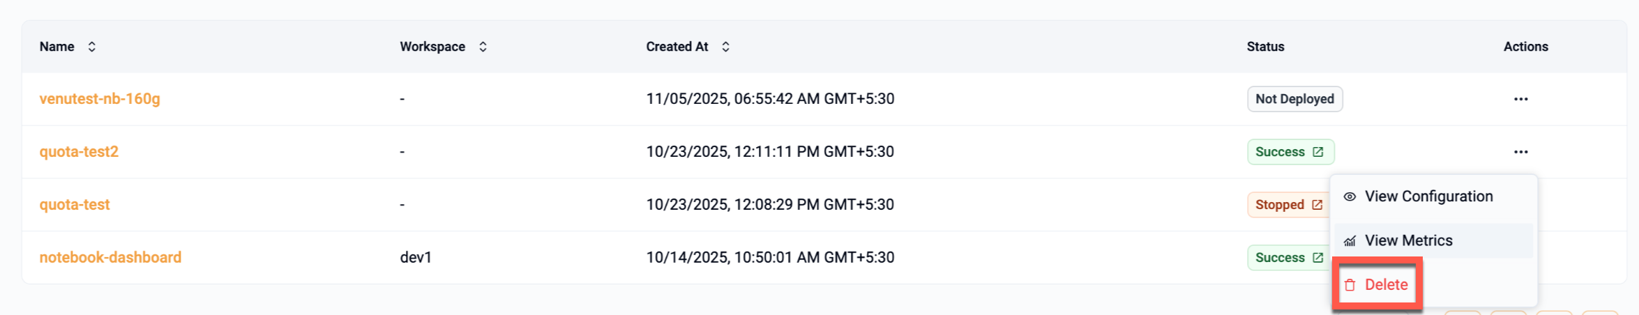The image size is (1639, 315).
Task: Sort by Created At column arrows
Action: 725,47
